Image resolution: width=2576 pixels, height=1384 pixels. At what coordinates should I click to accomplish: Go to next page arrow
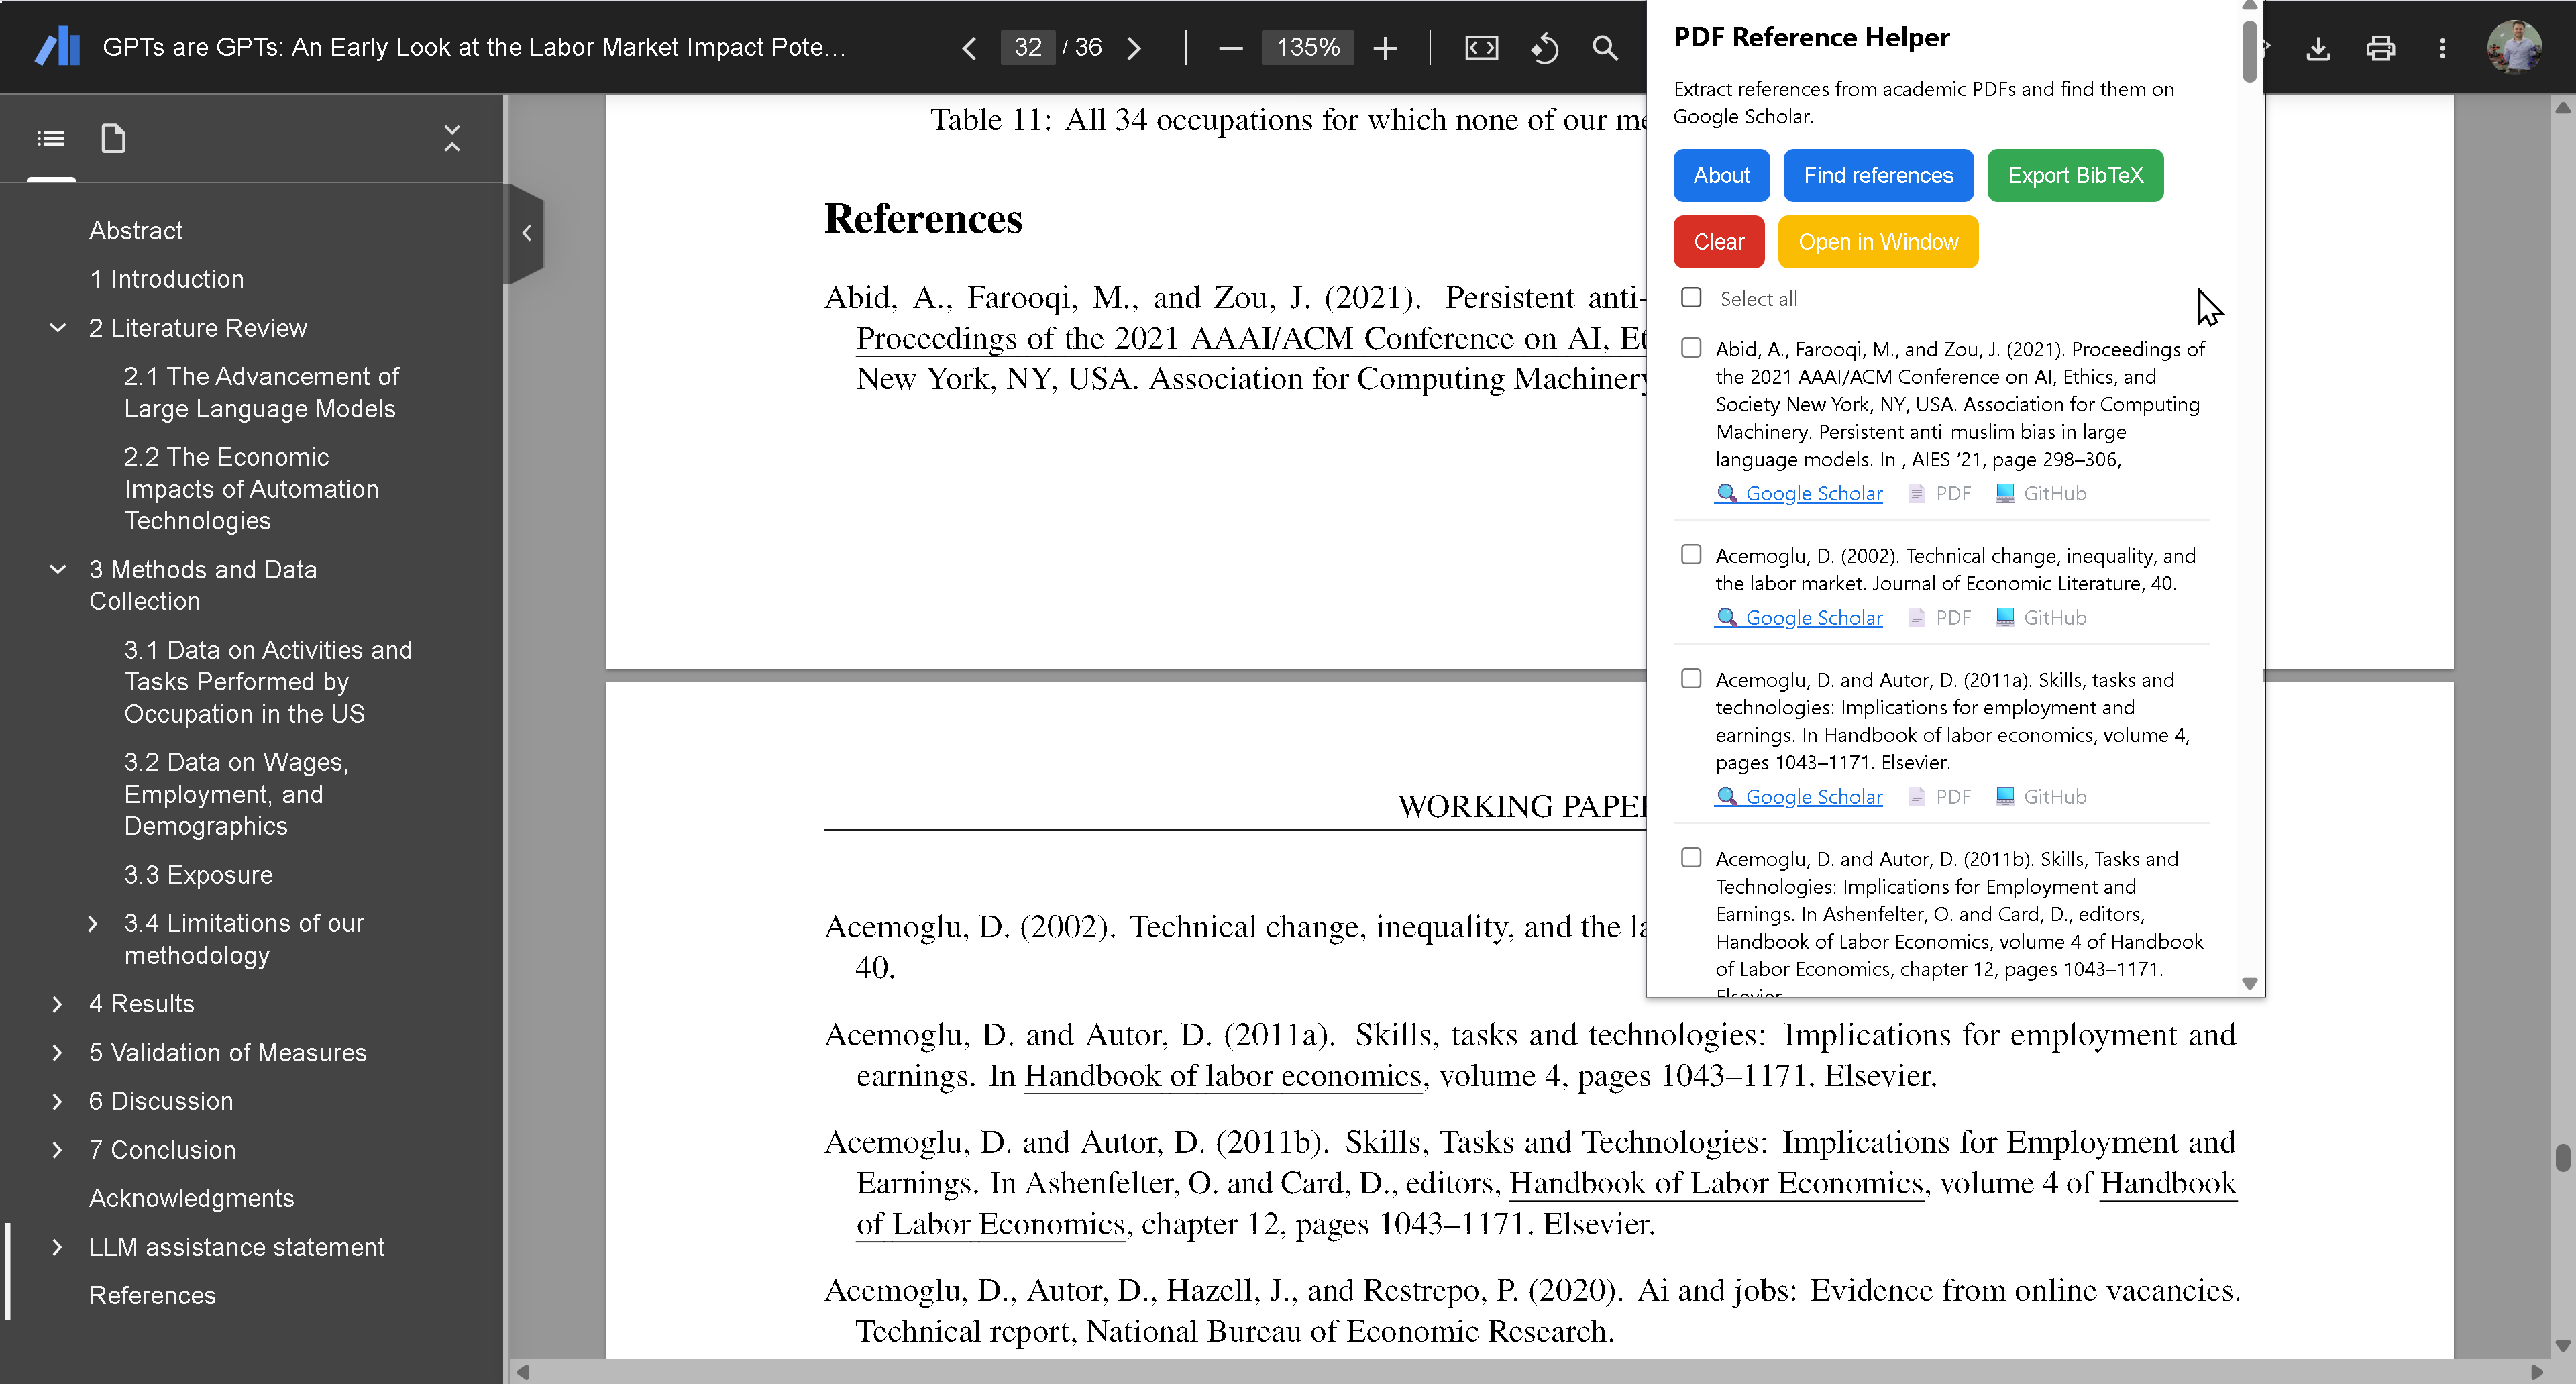1133,48
